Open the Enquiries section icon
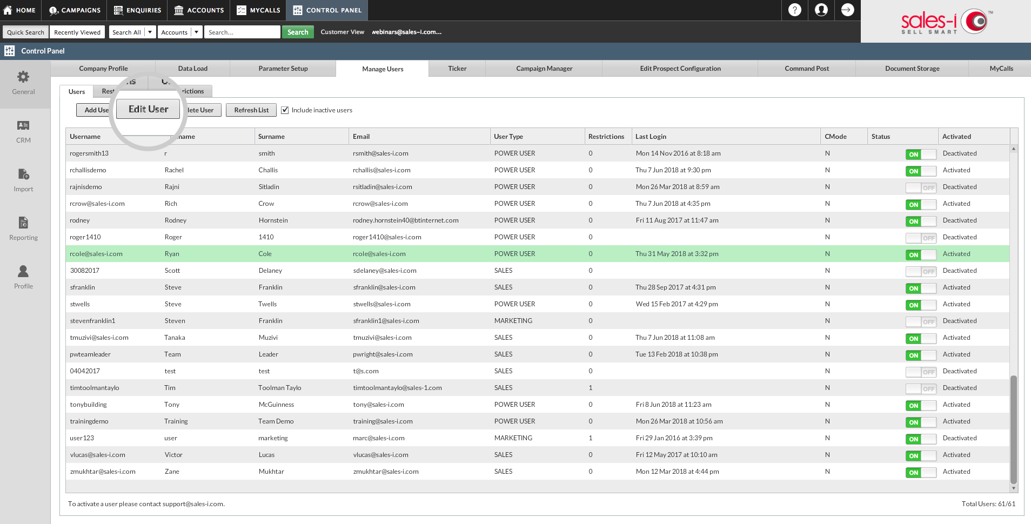This screenshot has height=524, width=1031. pos(118,10)
